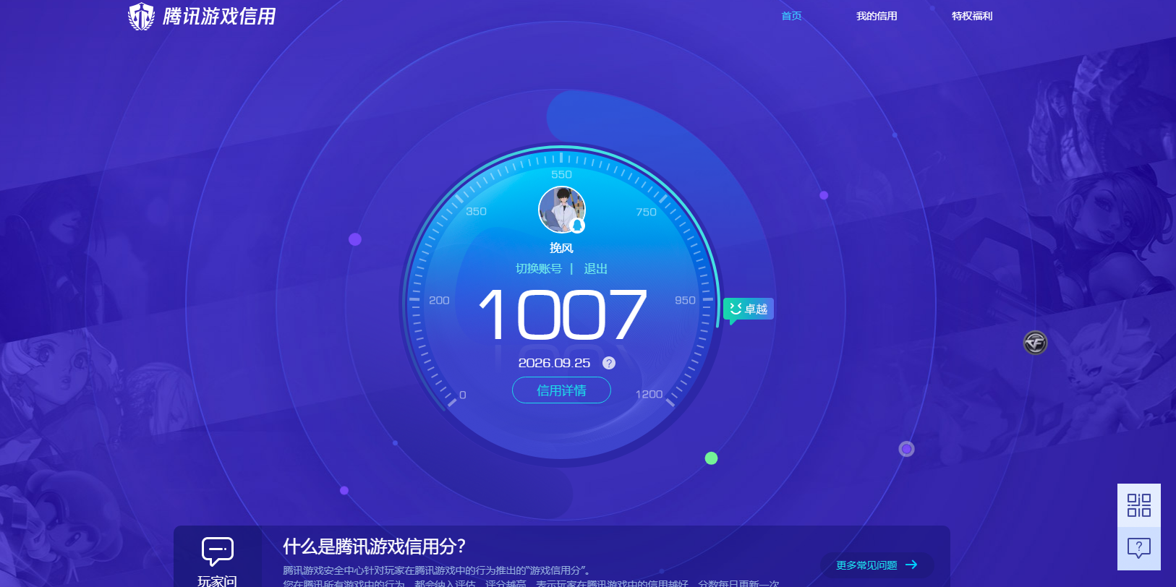Click the 玩家问 chat bubble icon
This screenshot has height=587, width=1176.
tap(217, 552)
